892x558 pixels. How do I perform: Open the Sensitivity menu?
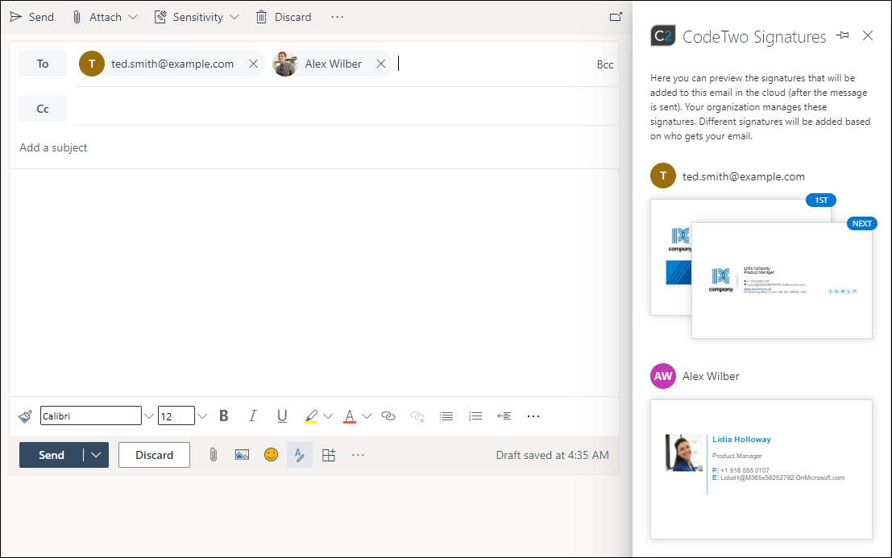coord(197,17)
